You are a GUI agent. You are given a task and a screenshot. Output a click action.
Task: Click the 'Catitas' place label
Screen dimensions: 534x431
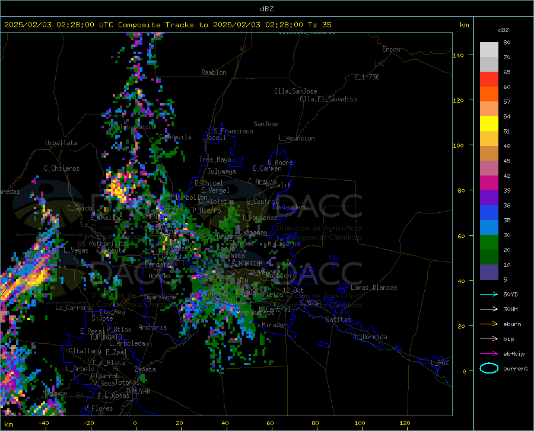click(338, 320)
